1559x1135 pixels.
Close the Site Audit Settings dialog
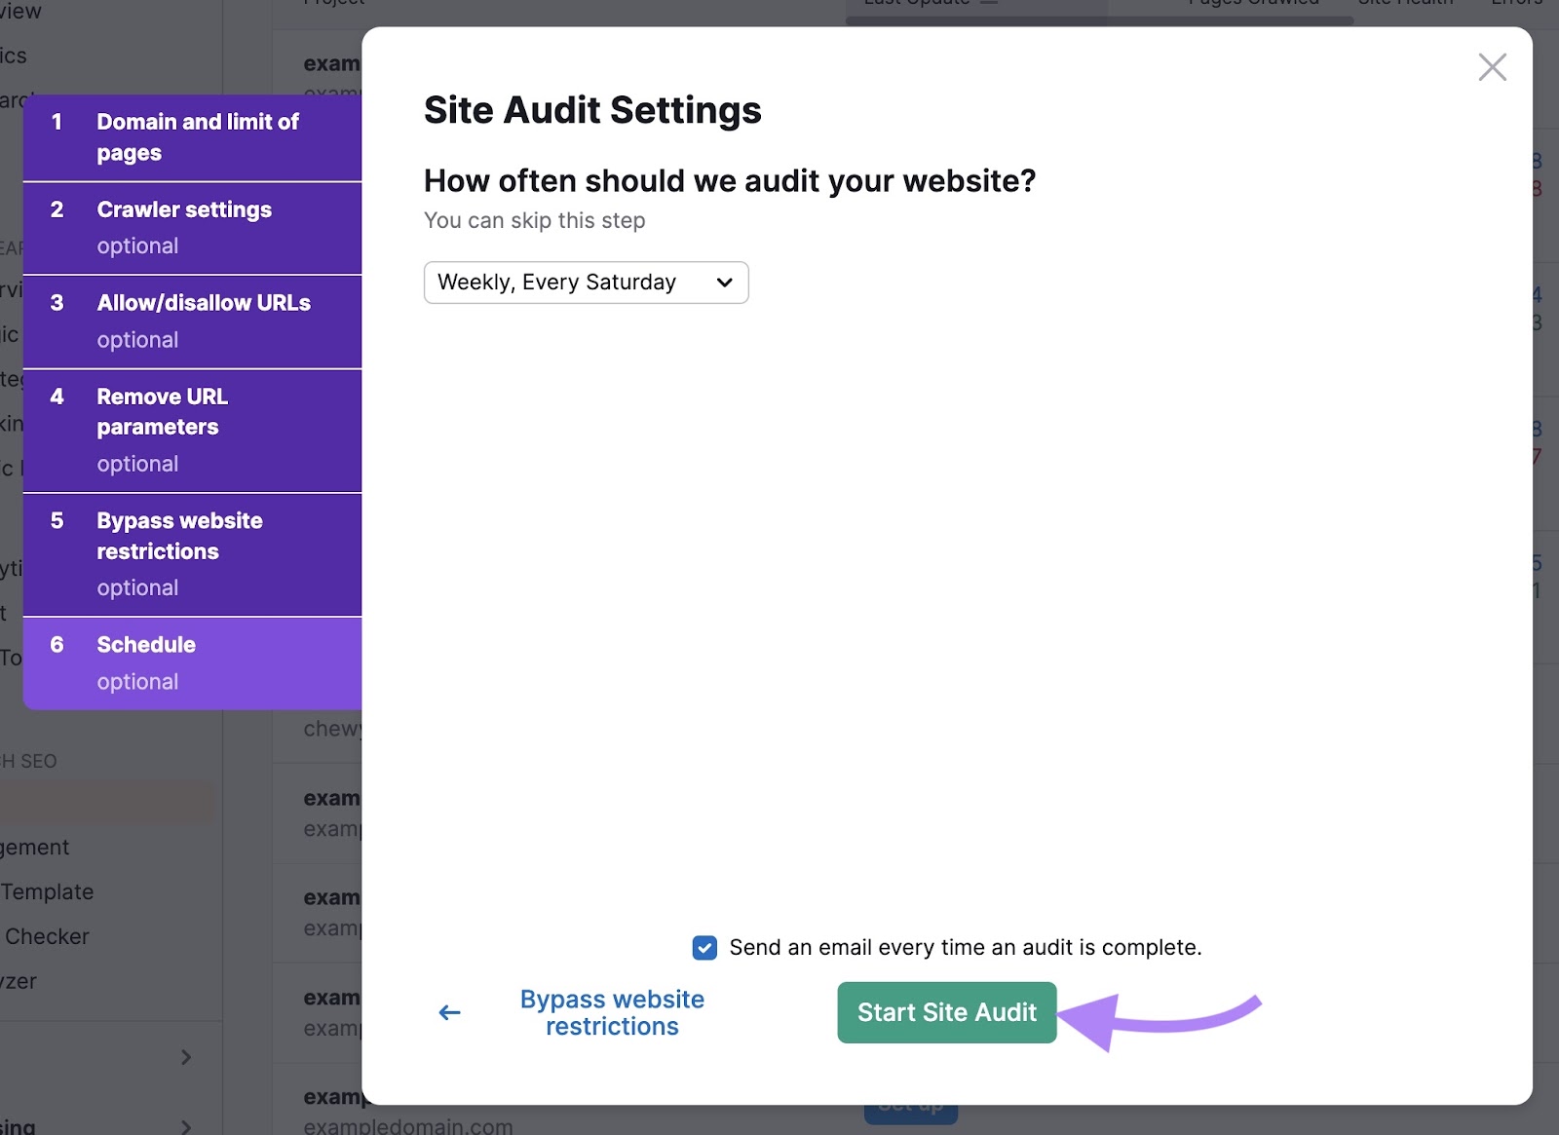tap(1492, 67)
